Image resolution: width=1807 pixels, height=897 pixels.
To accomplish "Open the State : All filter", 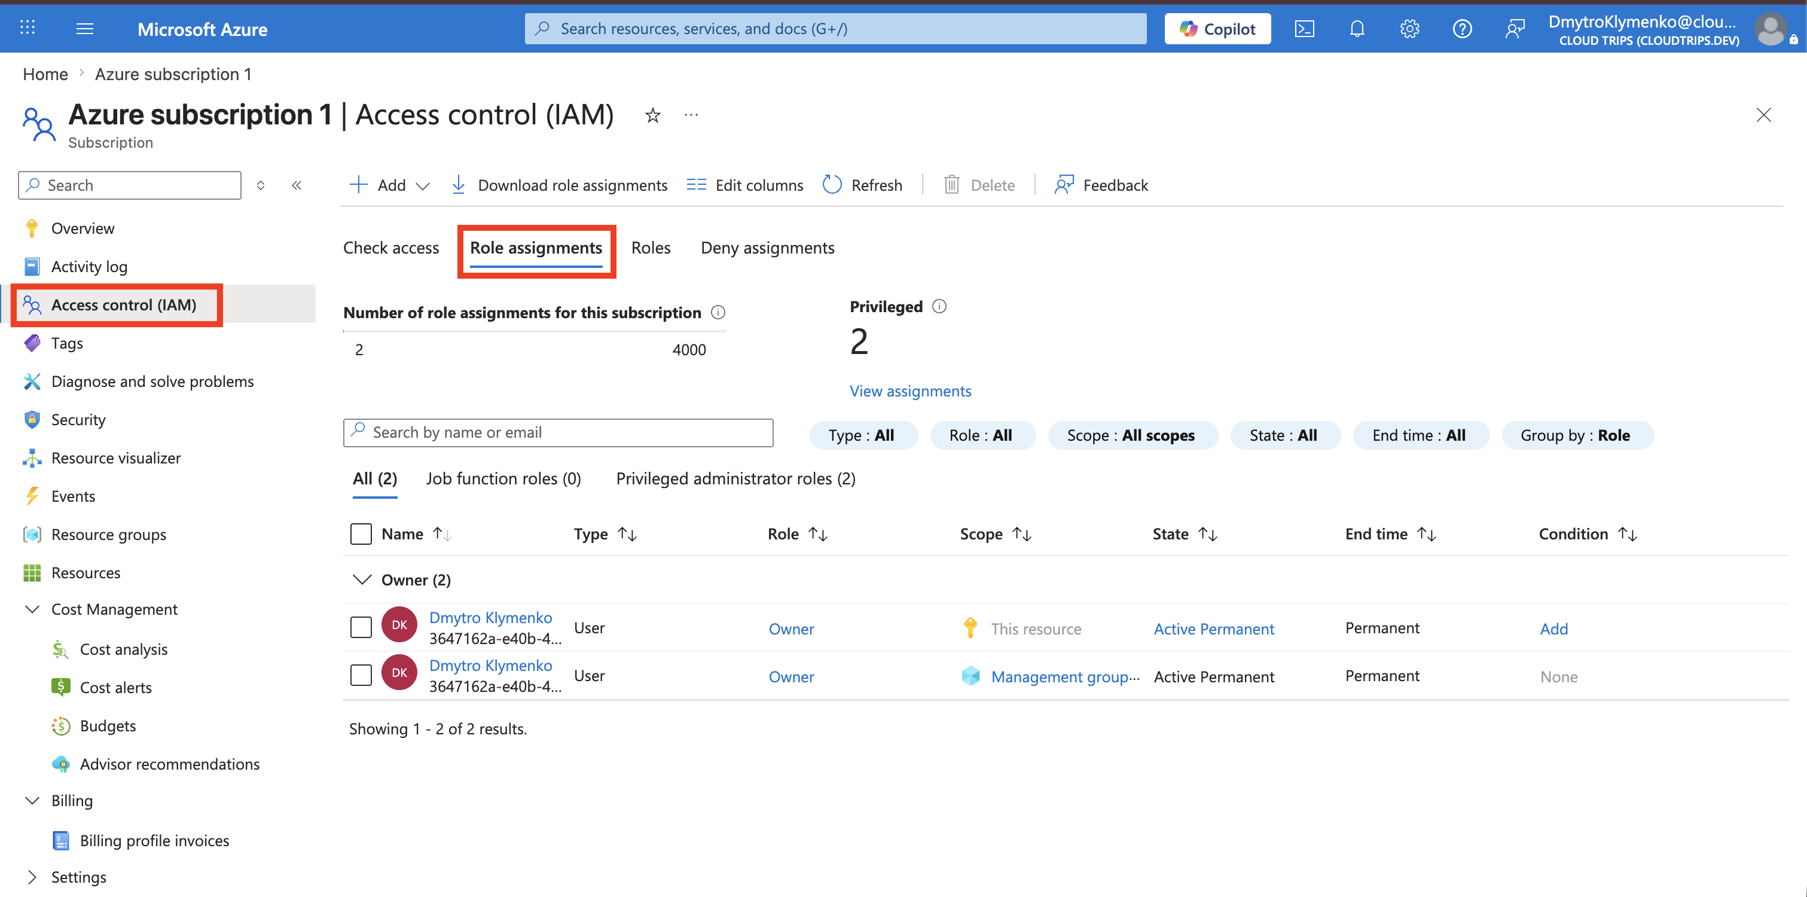I will [1284, 435].
